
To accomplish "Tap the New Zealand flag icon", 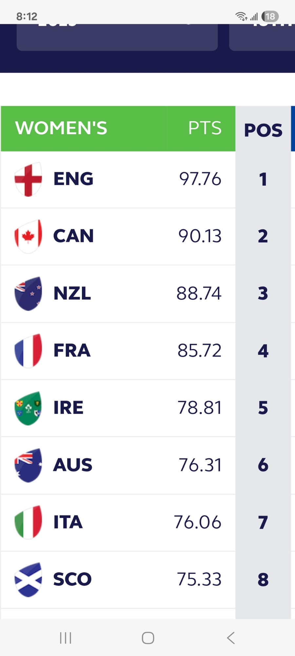I will point(28,294).
